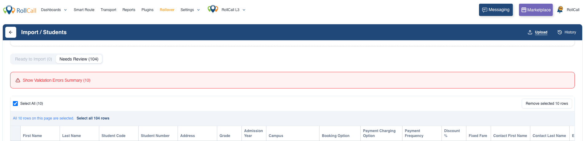Open the RollCall L3 dropdown chevron
585x141 pixels.
click(x=244, y=10)
